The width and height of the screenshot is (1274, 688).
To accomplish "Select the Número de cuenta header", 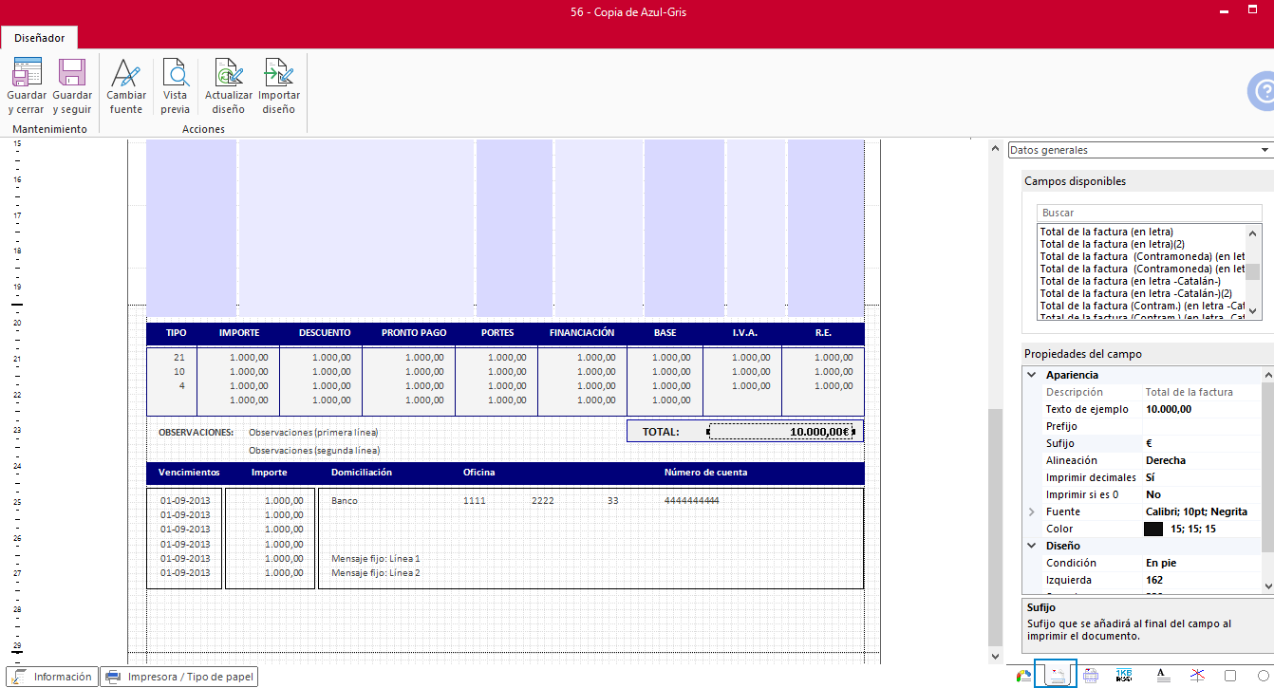I will 705,472.
